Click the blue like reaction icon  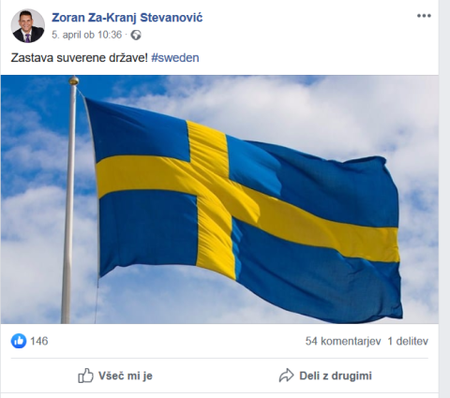[19, 341]
